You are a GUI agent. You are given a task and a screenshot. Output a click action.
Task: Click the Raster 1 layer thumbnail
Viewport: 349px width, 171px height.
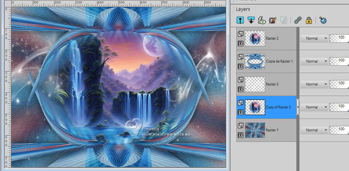255,130
